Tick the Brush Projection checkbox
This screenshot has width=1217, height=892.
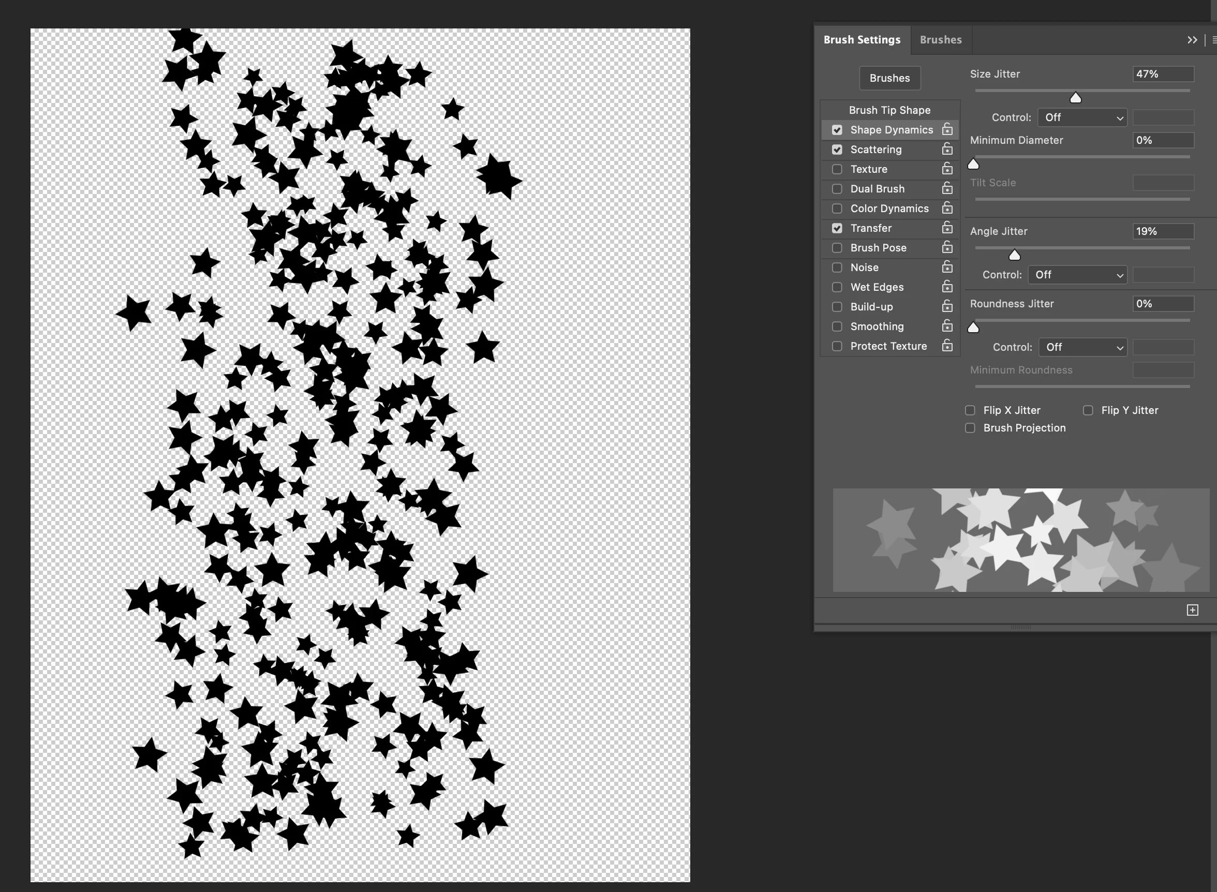pyautogui.click(x=970, y=428)
